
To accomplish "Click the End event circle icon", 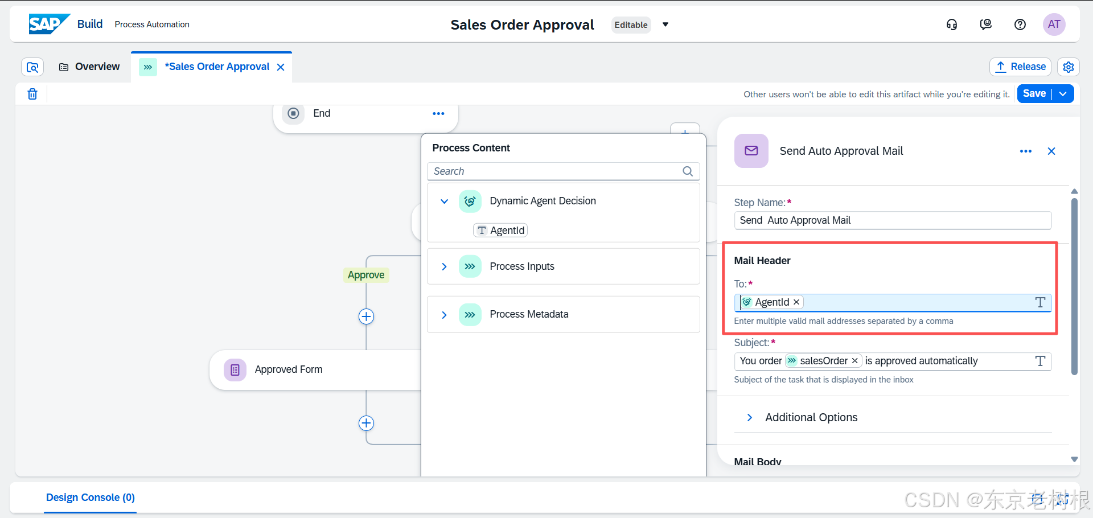I will point(293,113).
